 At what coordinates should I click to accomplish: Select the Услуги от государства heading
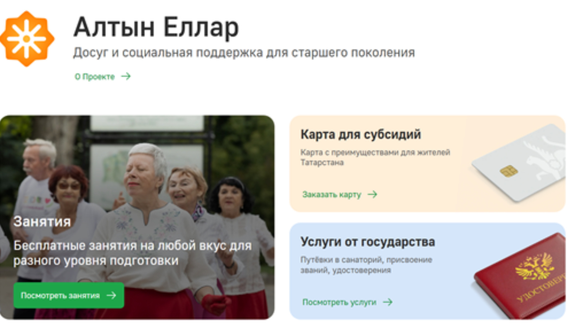367,242
